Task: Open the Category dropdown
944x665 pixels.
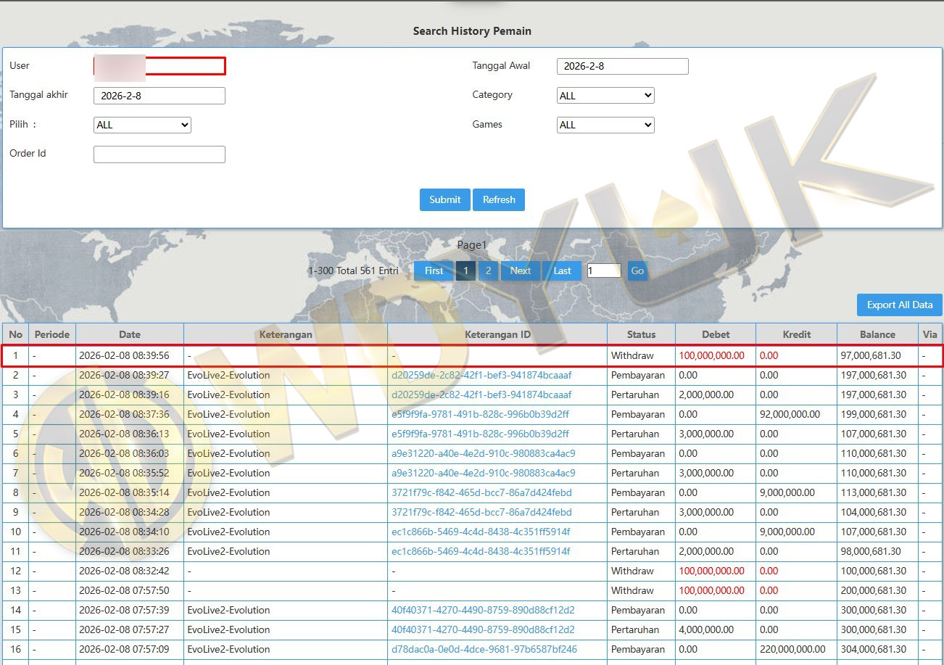Action: pos(605,96)
